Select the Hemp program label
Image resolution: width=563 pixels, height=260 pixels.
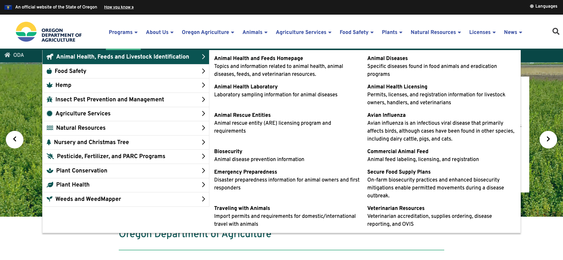click(x=63, y=85)
